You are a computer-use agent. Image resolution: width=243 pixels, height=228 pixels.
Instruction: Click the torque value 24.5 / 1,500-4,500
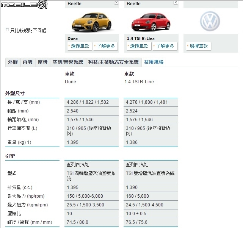144,205
